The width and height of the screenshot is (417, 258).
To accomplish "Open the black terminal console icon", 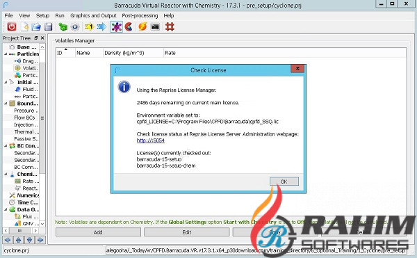I will tap(155, 27).
